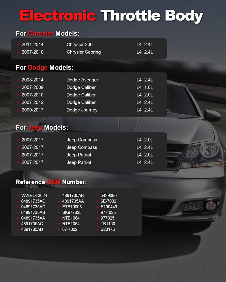Screen dimensions: 226x282
Task: Select OEM number '04891735AB'
Action: coord(33,212)
